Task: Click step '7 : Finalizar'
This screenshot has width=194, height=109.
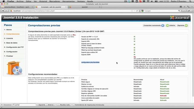Action: point(8,56)
